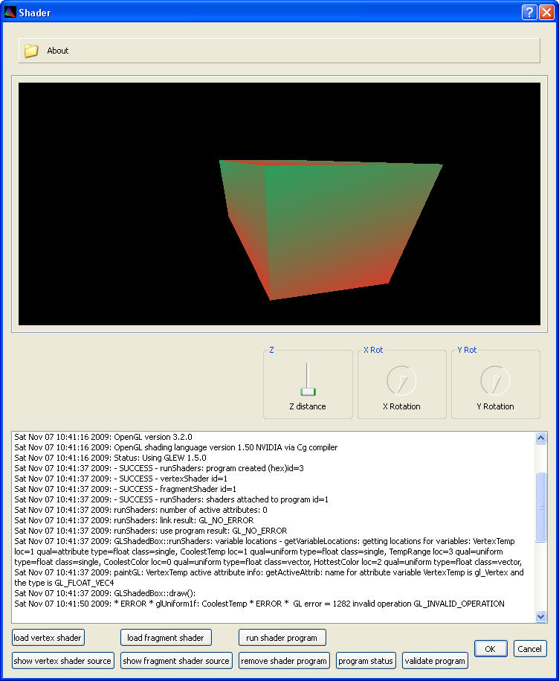The height and width of the screenshot is (681, 559).
Task: Check program status
Action: (366, 661)
